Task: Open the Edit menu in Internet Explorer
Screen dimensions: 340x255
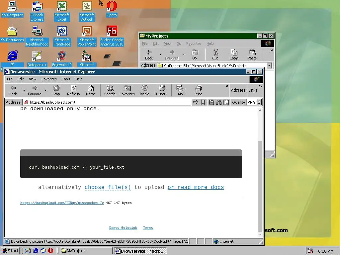Action: [21, 79]
